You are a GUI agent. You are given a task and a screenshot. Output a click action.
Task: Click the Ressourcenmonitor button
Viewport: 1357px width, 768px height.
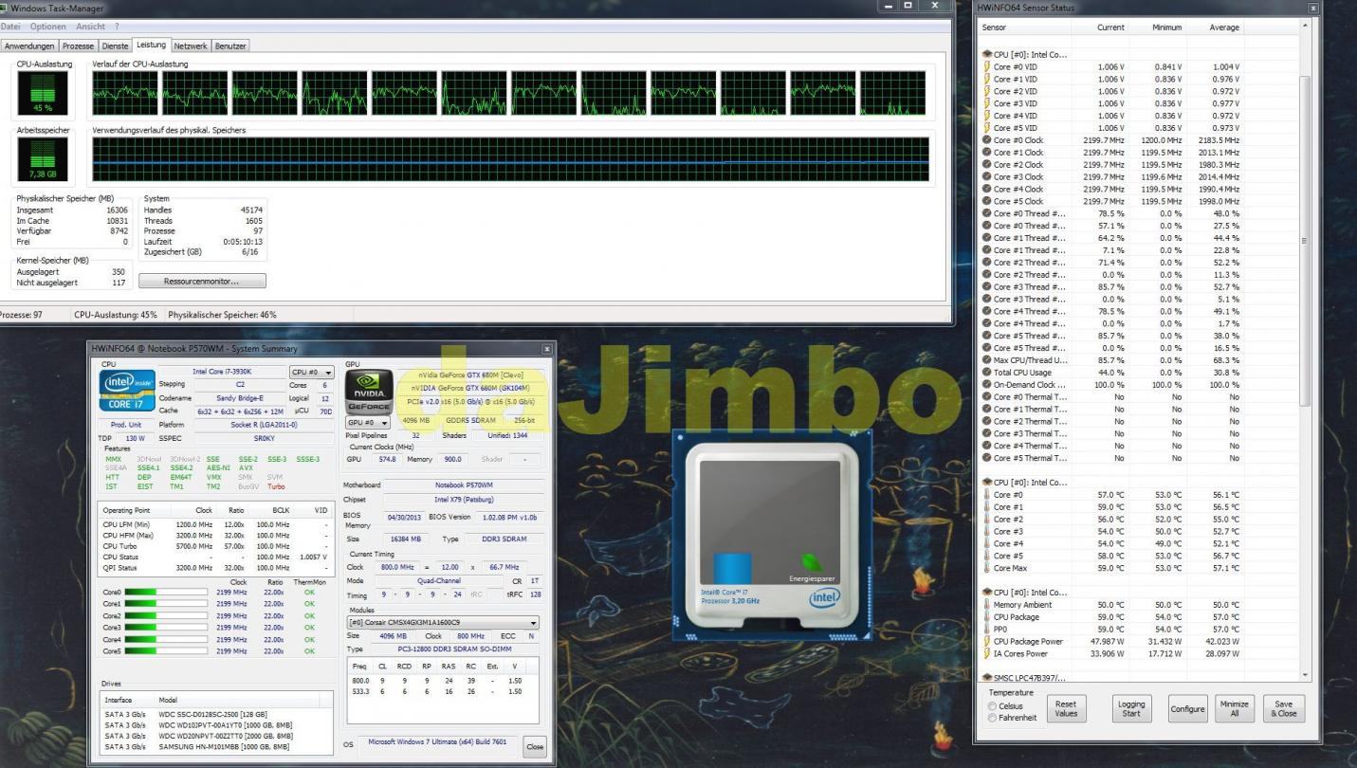pyautogui.click(x=202, y=282)
